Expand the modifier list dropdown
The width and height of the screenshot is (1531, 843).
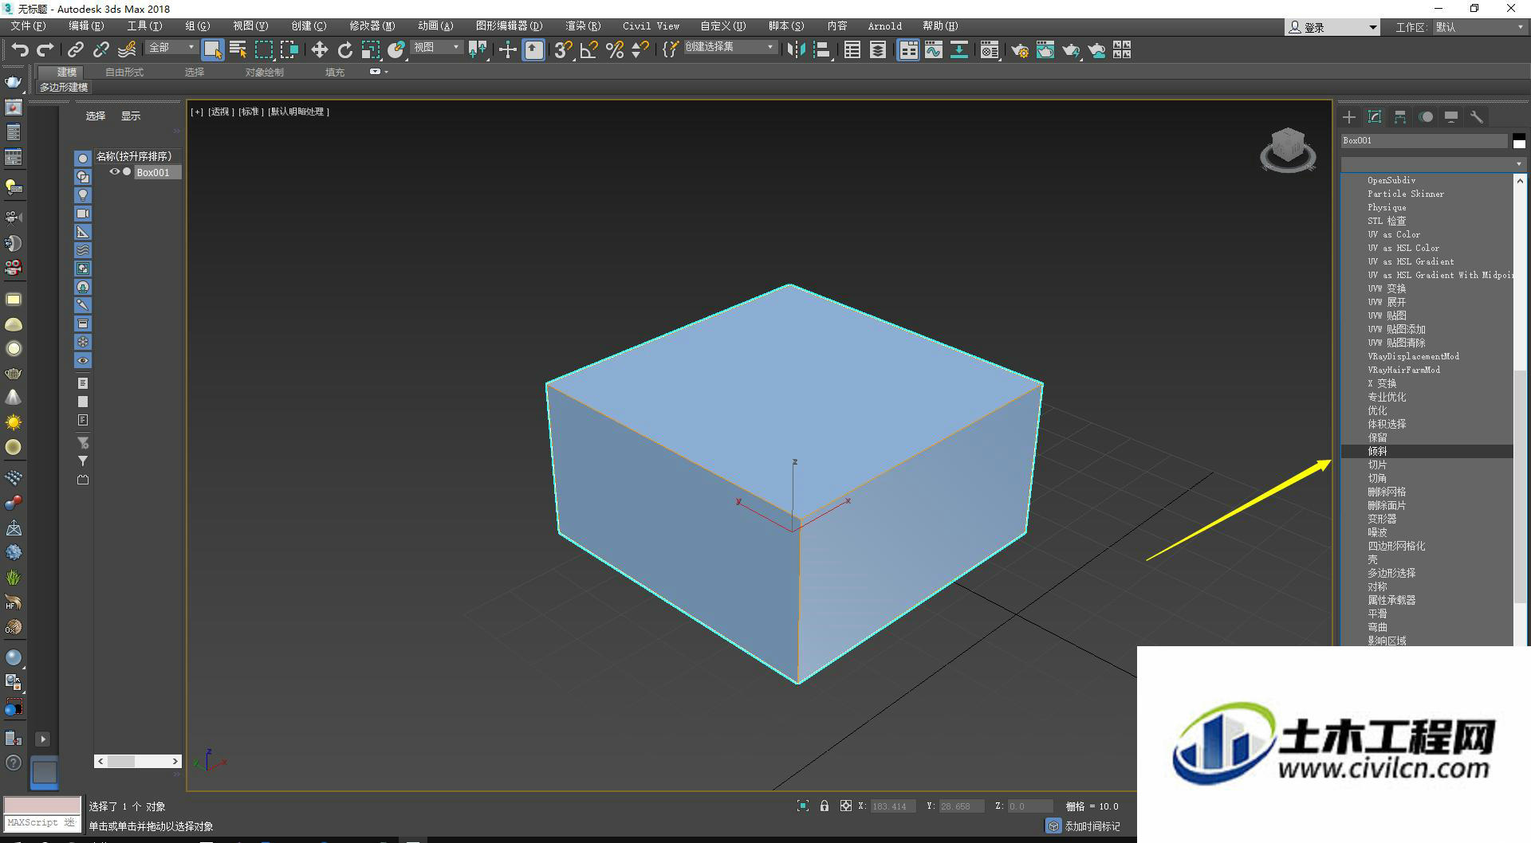(x=1433, y=163)
